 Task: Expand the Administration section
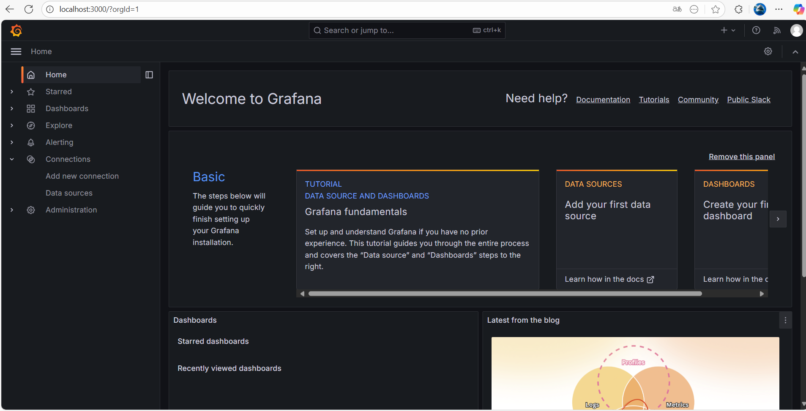coord(12,210)
